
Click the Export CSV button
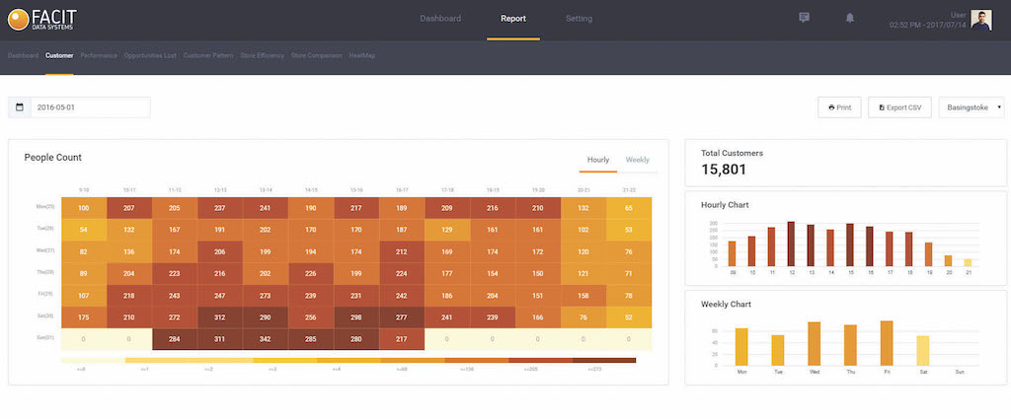pos(899,107)
